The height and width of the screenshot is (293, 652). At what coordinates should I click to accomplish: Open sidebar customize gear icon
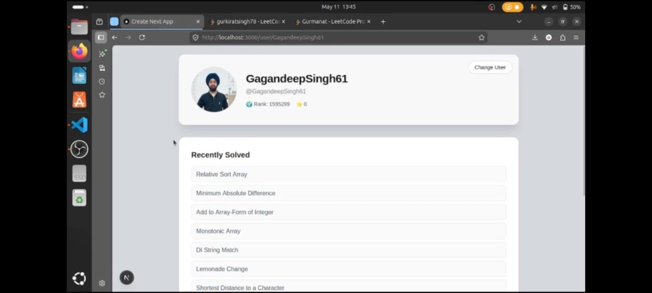click(102, 283)
